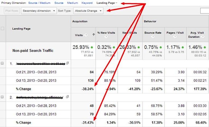Click the 68.75% bounce rate cell
Viewport: 209px width, 127px height.
[157, 106]
